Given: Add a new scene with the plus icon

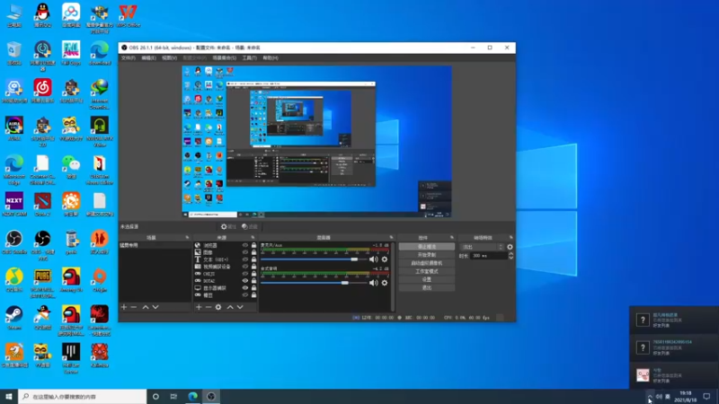Looking at the screenshot, I should coord(124,307).
